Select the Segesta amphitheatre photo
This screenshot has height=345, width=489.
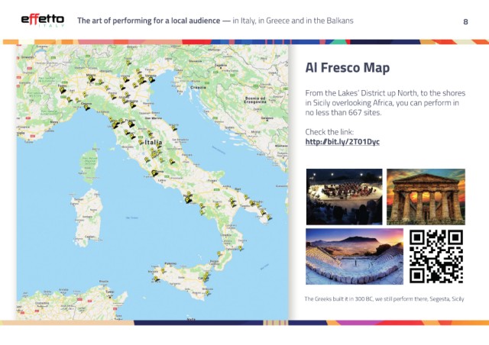tap(354, 256)
